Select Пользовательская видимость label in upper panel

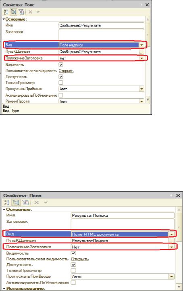(31, 71)
